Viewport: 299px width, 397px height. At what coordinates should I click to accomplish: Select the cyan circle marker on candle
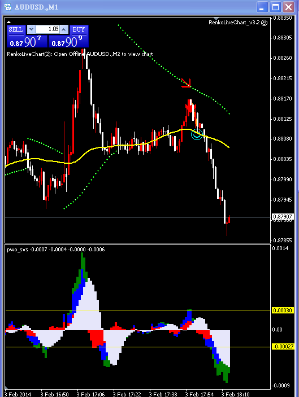[197, 134]
